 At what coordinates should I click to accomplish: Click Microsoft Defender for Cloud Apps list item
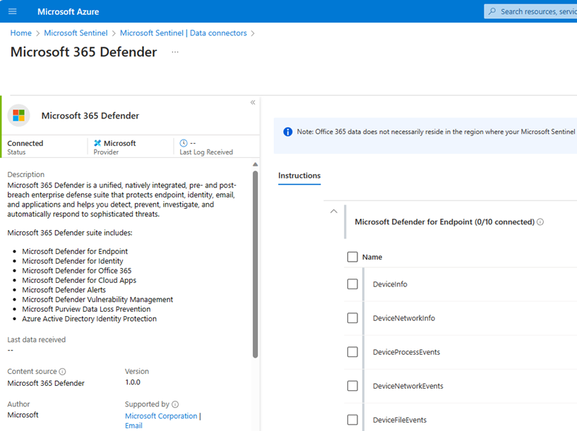coord(79,280)
